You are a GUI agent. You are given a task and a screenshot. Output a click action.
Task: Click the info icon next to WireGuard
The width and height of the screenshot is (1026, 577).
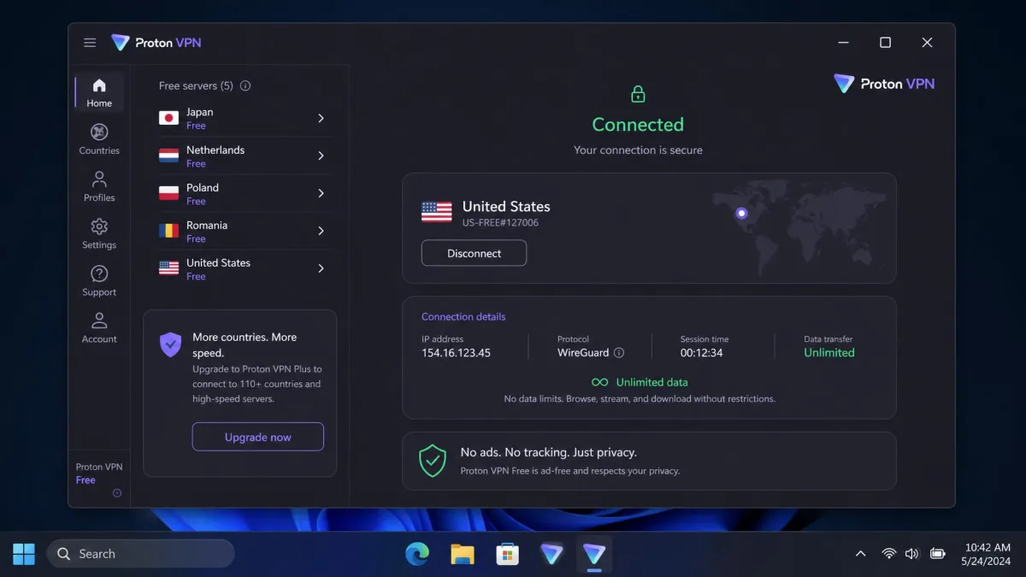(x=619, y=353)
